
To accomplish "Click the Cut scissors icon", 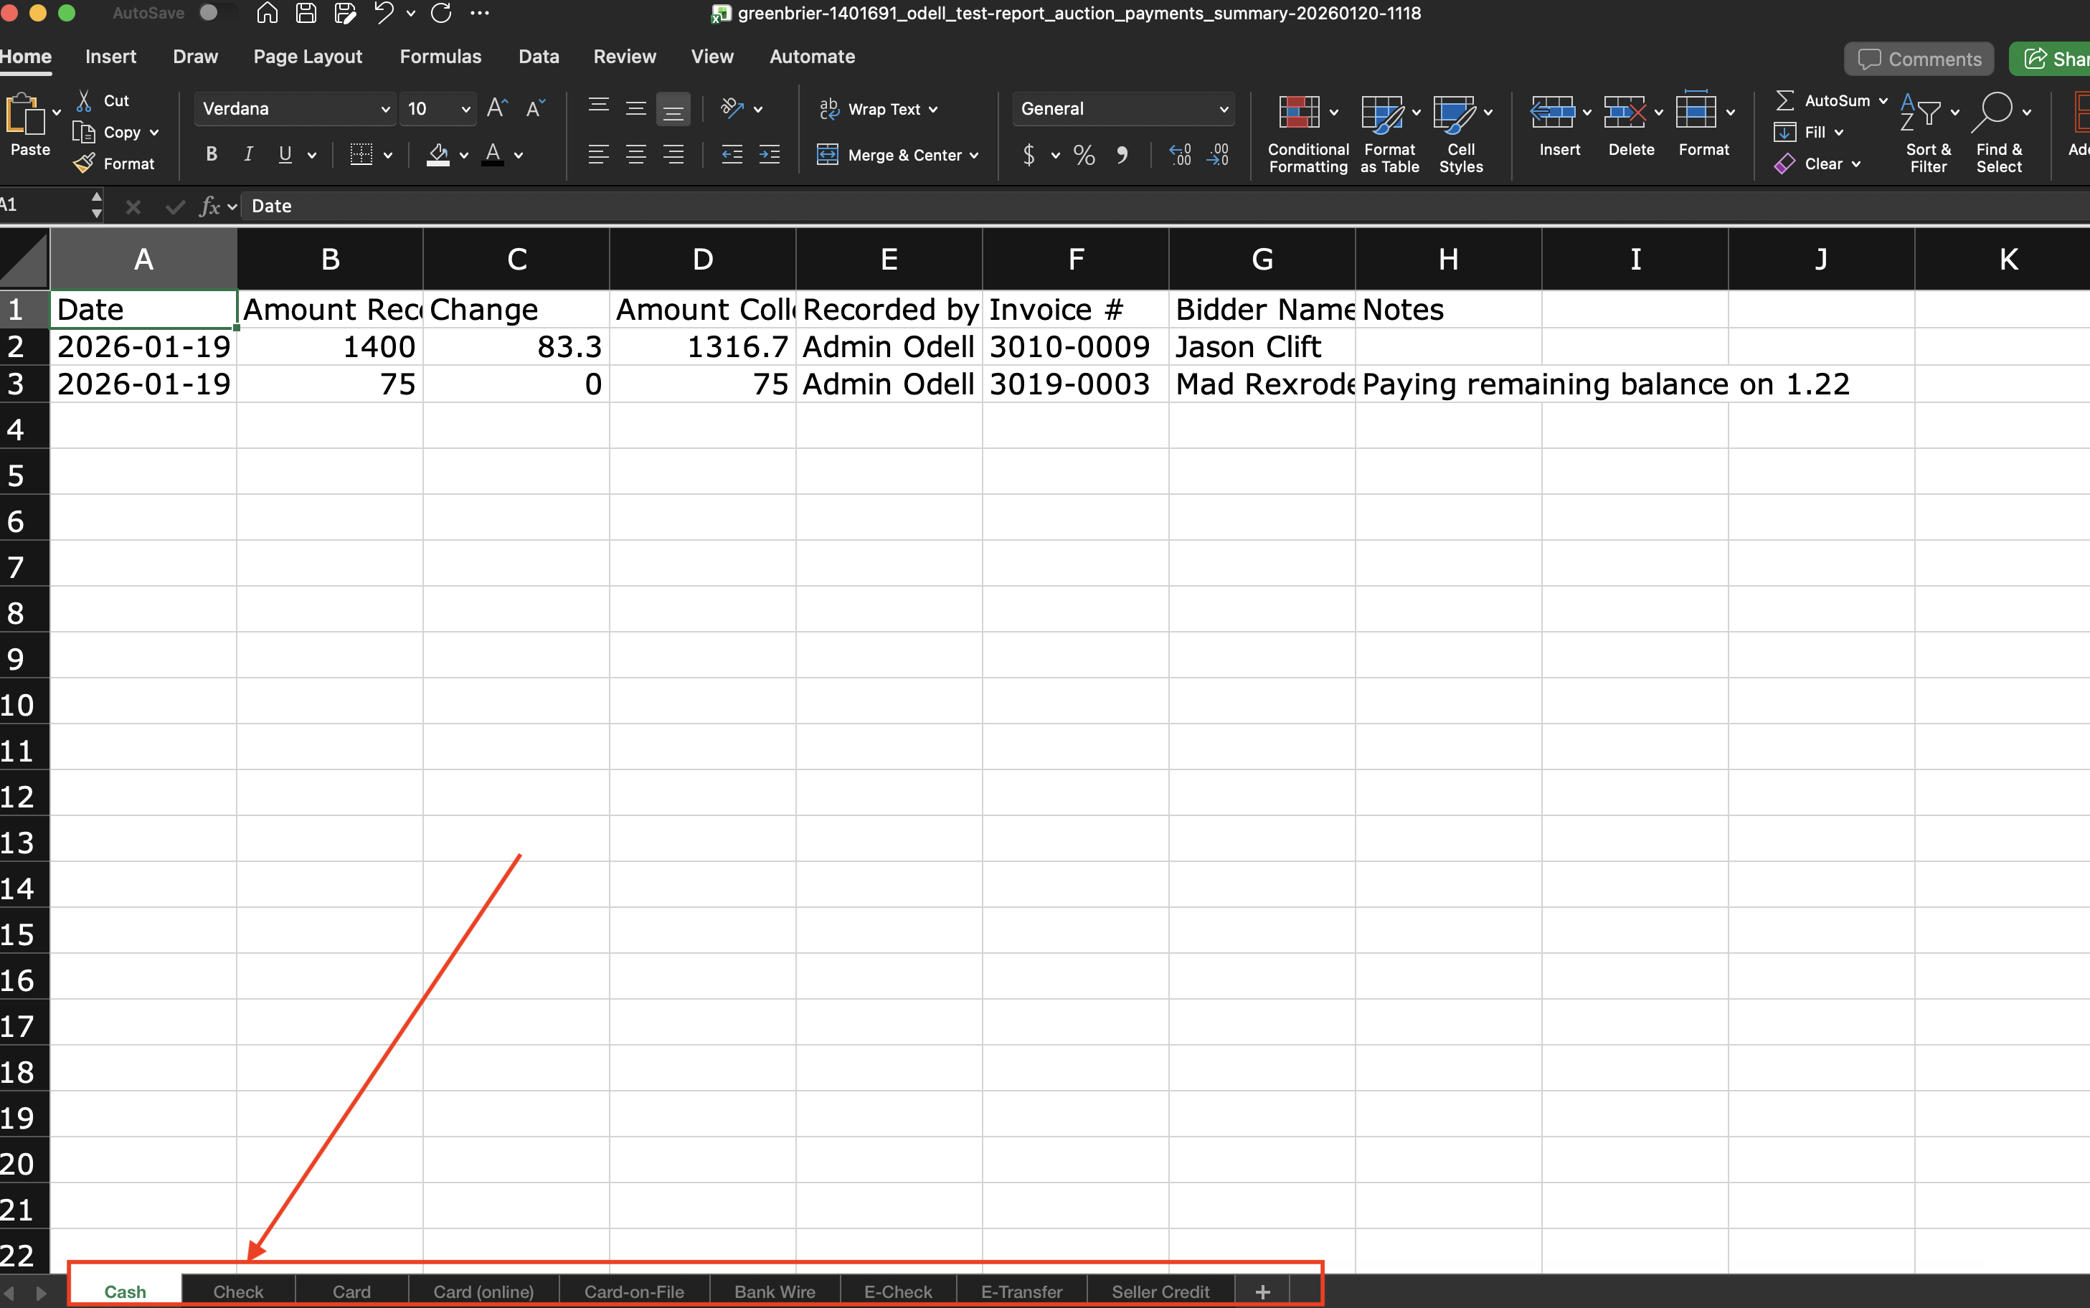I will point(84,100).
